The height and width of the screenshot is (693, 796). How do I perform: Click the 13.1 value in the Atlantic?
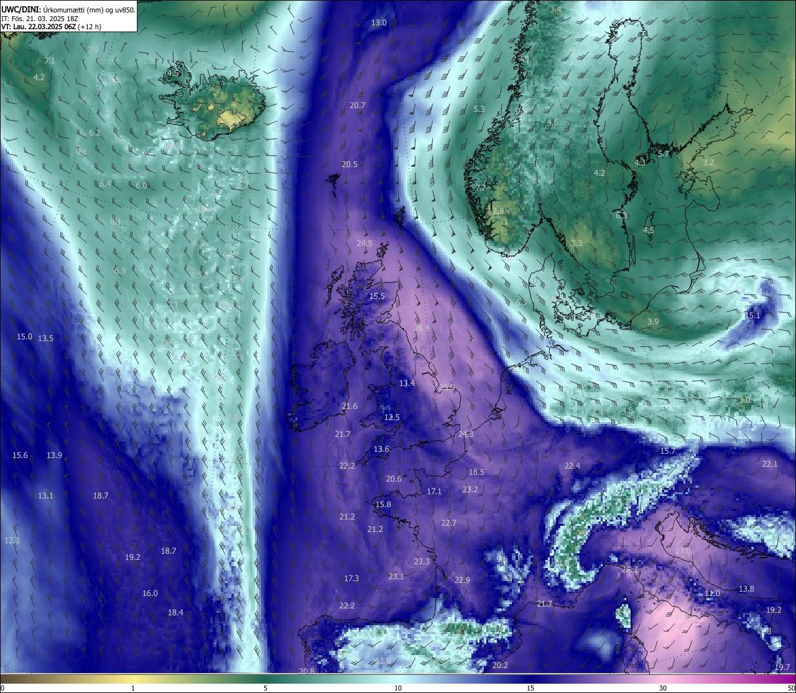coord(45,495)
